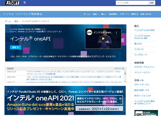Viewport: 161px width, 116px height.
Task: Open the お知らせ一覧 link
Action: click(x=119, y=68)
